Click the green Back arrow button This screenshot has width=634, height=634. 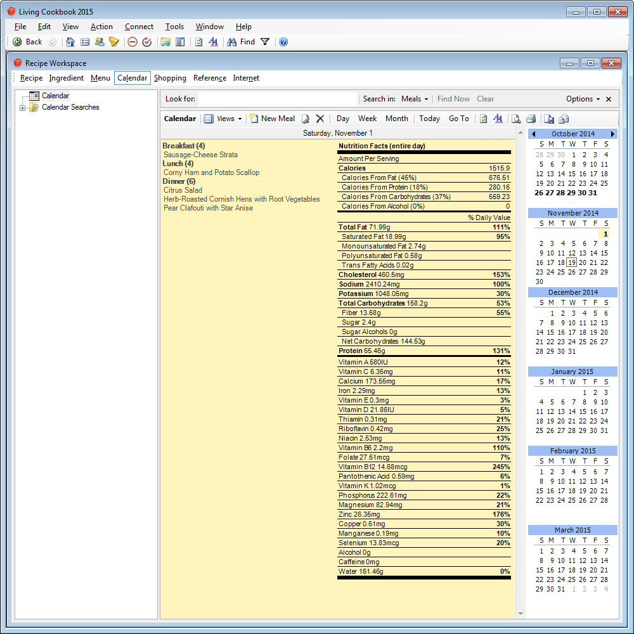click(18, 42)
